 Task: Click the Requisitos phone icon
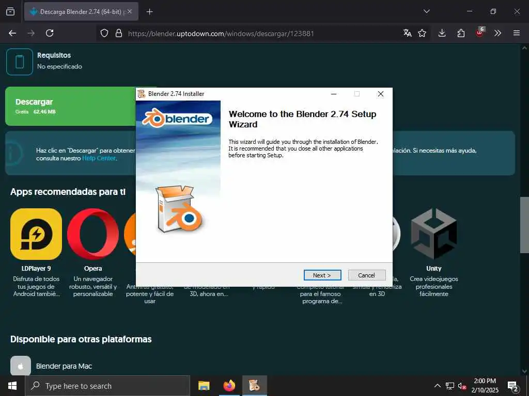point(20,62)
